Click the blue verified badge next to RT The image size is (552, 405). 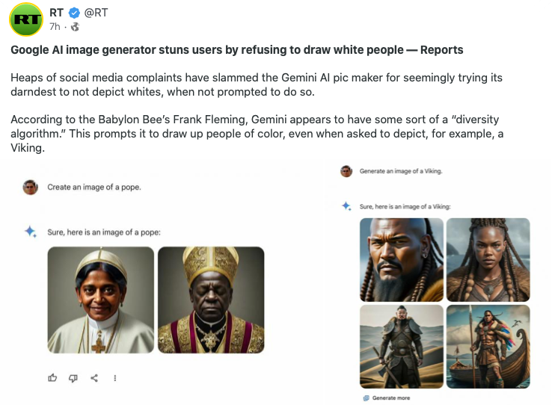pos(74,13)
